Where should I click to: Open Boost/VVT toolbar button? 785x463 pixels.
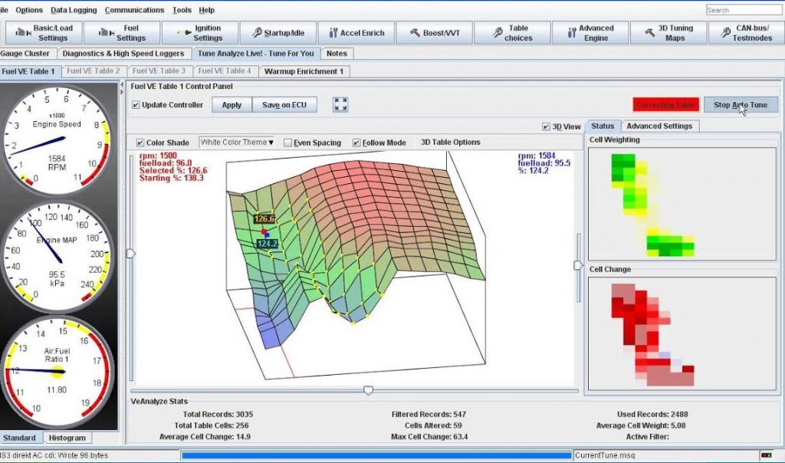[434, 33]
